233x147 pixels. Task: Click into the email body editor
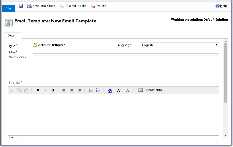(113, 115)
